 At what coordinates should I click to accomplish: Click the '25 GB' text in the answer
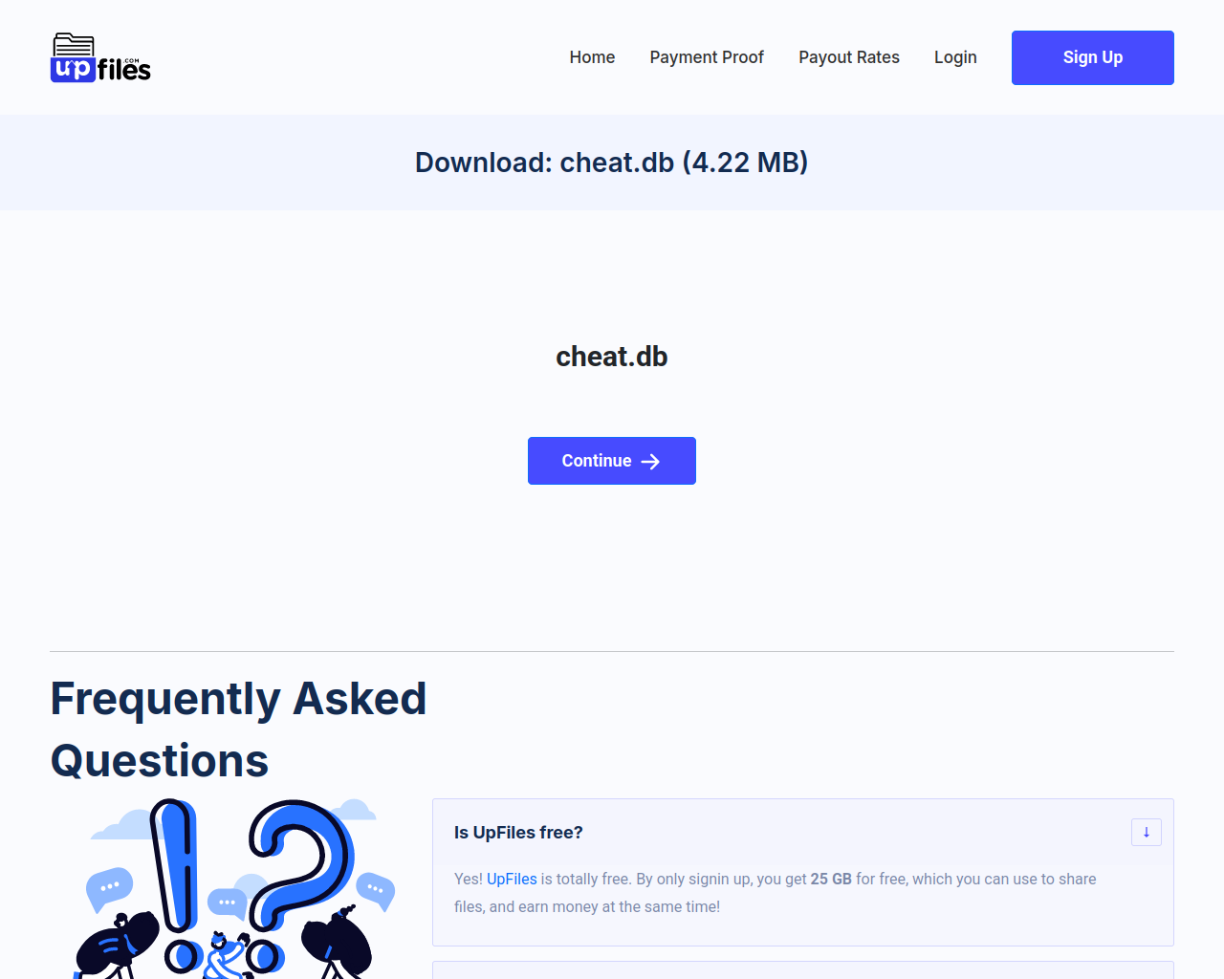point(831,879)
